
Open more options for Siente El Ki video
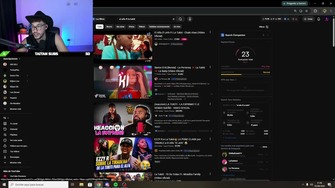tap(210, 67)
